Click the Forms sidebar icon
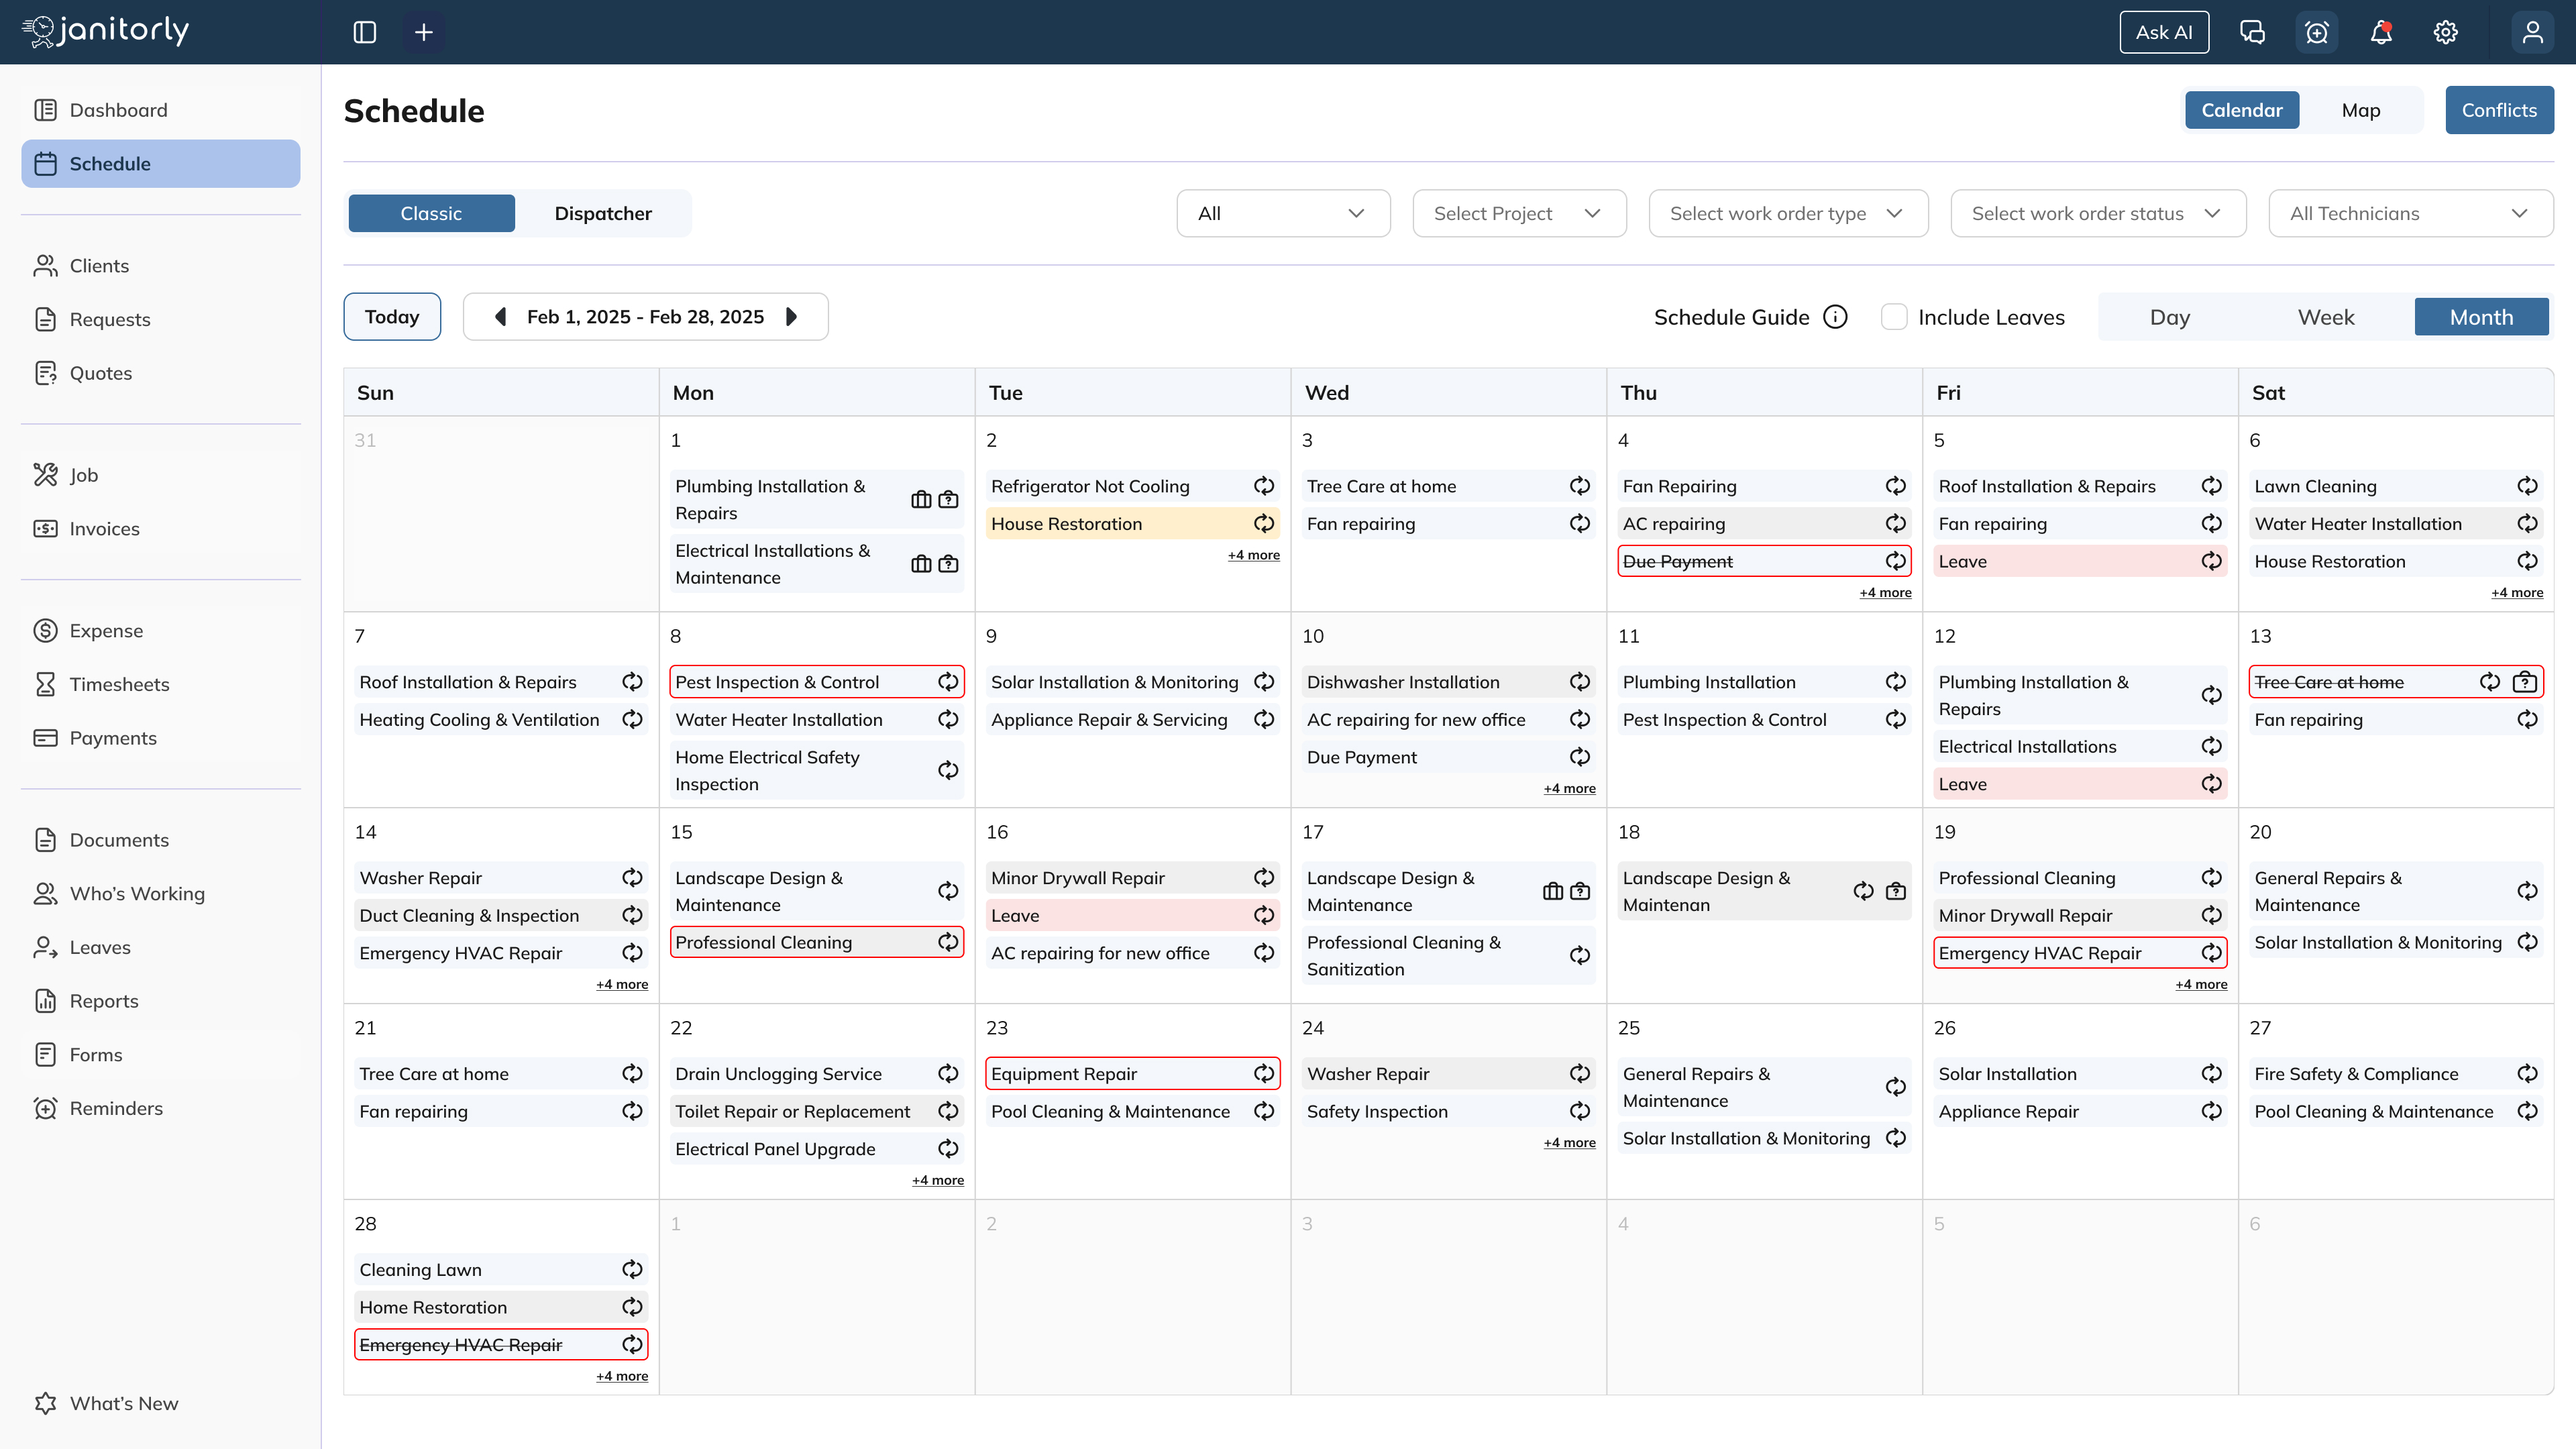The height and width of the screenshot is (1449, 2576). coord(45,1055)
